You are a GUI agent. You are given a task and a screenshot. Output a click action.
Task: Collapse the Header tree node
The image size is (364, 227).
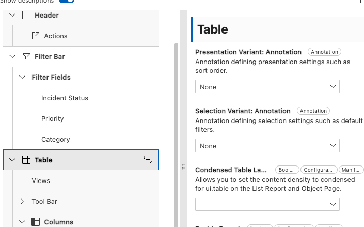(13, 16)
